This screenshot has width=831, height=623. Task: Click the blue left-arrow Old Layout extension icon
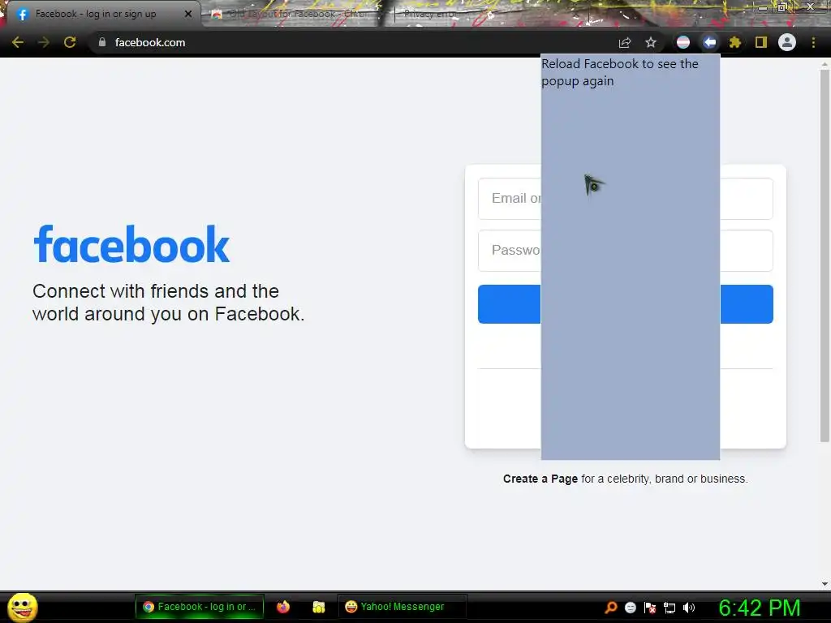(709, 42)
